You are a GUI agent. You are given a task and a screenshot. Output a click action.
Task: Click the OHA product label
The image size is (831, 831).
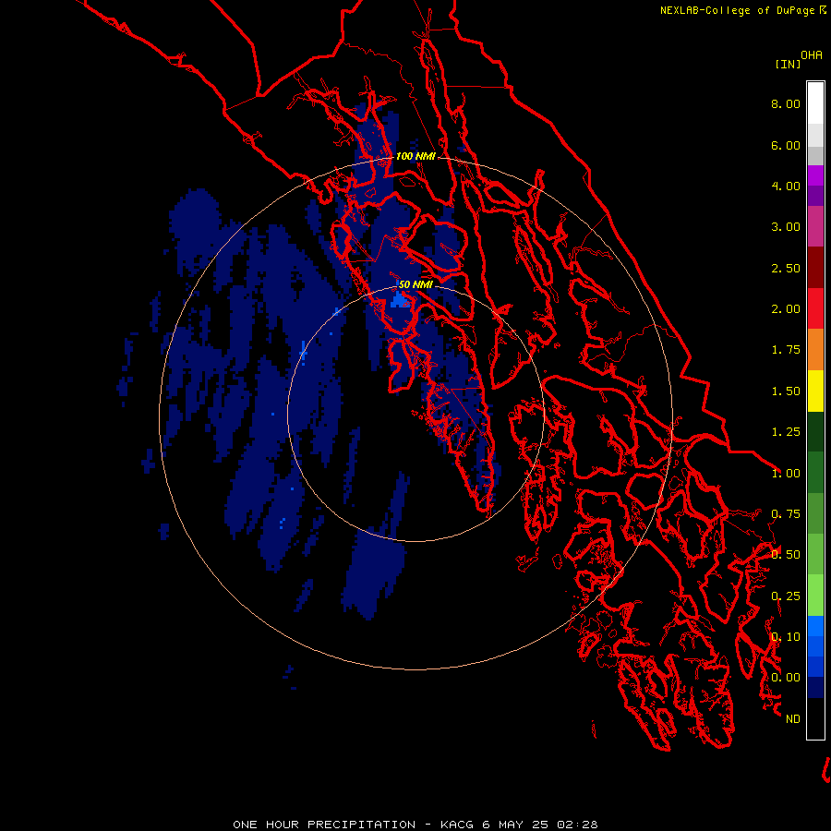(812, 55)
